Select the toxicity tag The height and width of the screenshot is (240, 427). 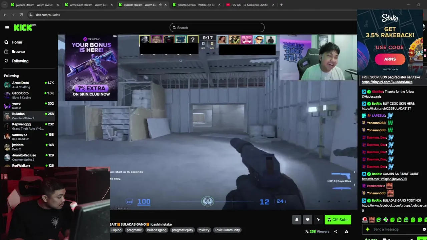click(x=204, y=230)
